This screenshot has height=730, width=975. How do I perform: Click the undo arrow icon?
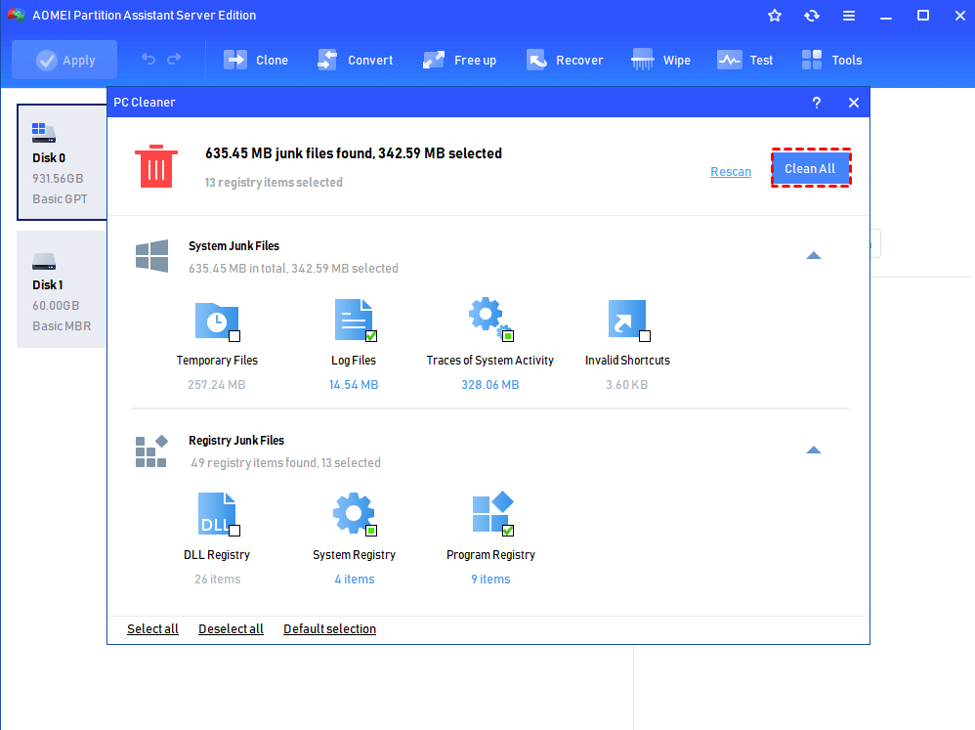pos(148,59)
